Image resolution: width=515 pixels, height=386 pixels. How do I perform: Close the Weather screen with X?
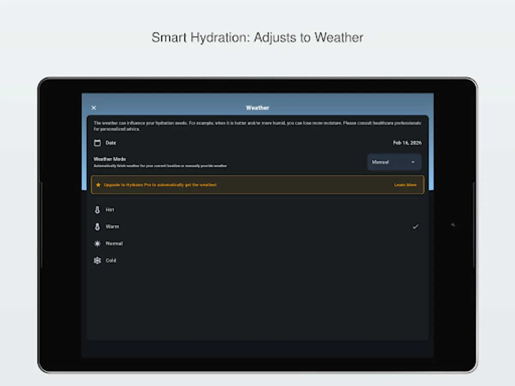coord(94,108)
